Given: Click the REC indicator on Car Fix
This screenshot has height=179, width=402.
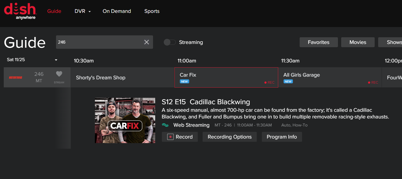Looking at the screenshot, I should [x=269, y=83].
